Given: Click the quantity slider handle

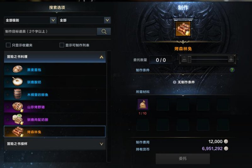Looking at the screenshot, I should point(190,60).
